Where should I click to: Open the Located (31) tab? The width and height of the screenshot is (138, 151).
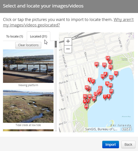tap(38, 36)
